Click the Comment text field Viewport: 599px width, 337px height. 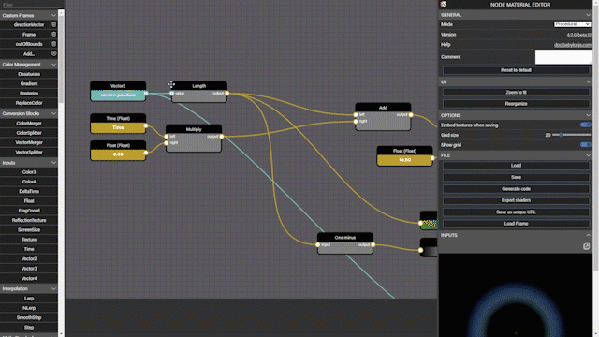tap(563, 57)
